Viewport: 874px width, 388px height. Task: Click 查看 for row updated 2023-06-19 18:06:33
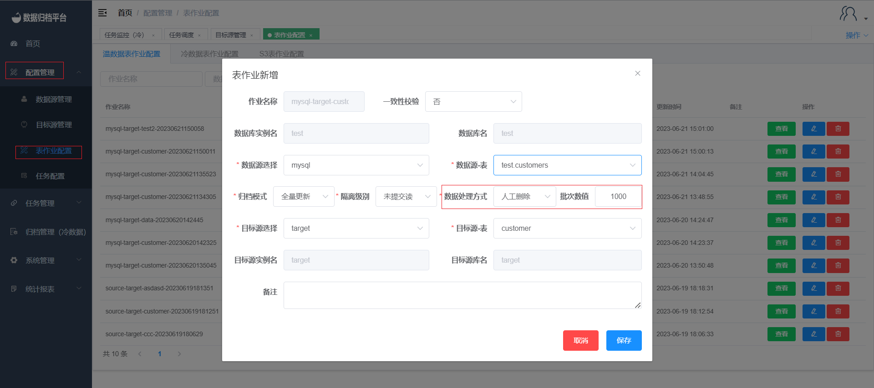782,334
